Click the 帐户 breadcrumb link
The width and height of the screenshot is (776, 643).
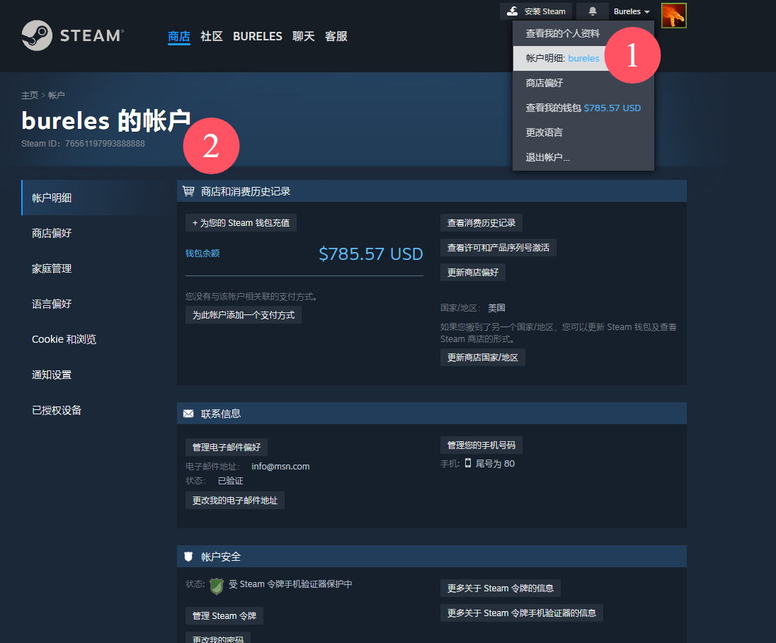coord(57,95)
